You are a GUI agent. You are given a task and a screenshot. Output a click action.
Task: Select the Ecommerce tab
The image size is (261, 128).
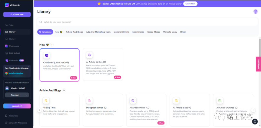[138, 32]
